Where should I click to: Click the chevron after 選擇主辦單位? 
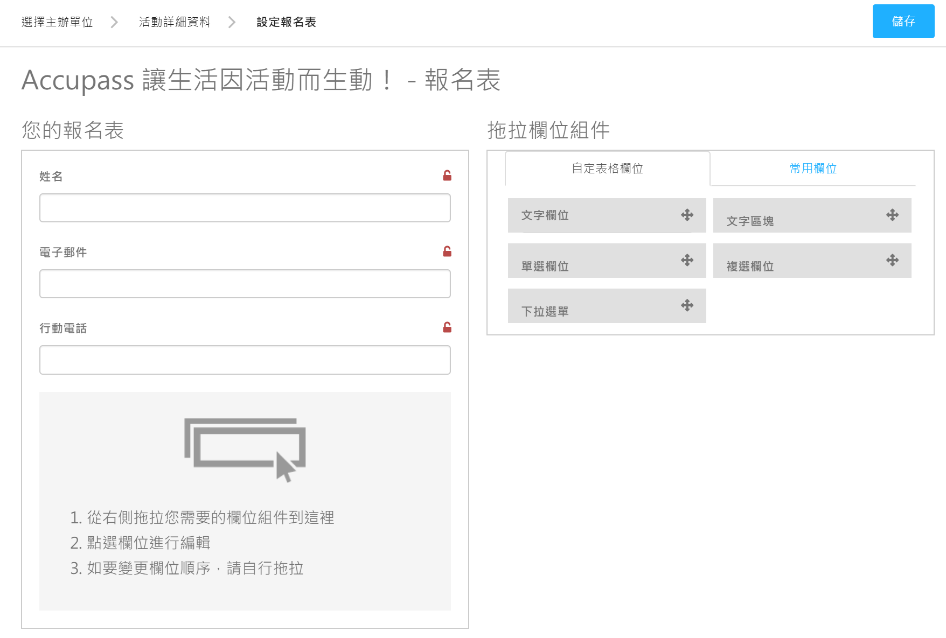114,22
